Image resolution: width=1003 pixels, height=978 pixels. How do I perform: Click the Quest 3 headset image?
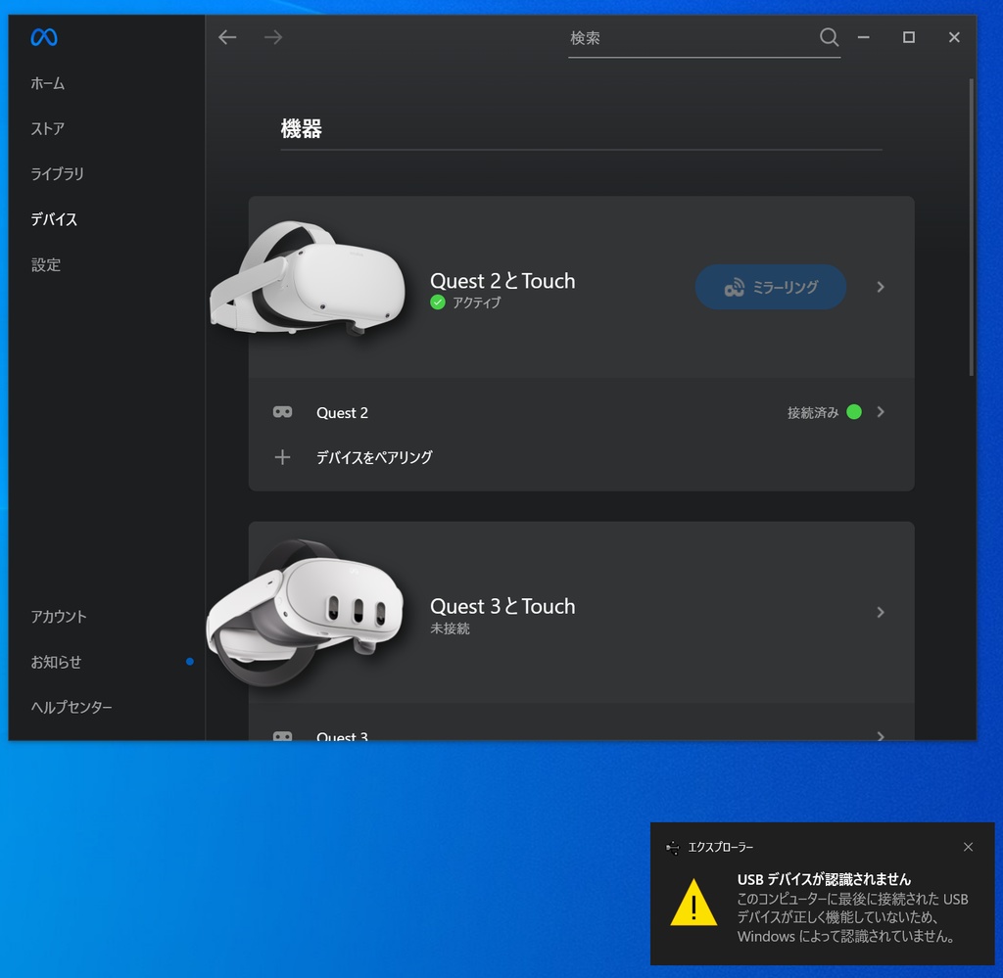click(x=306, y=613)
